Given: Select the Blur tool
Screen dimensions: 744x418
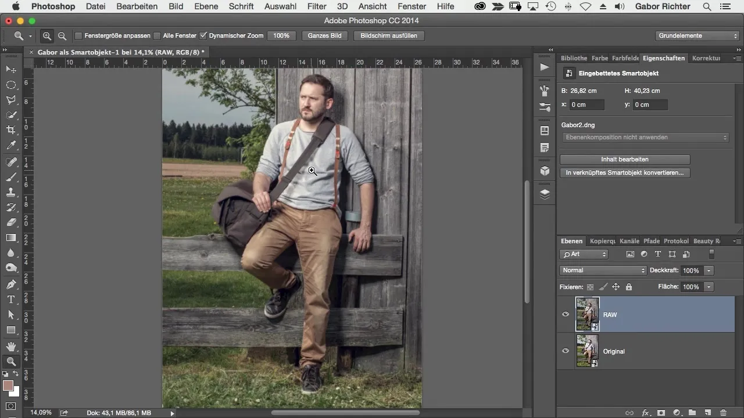Looking at the screenshot, I should click(11, 253).
